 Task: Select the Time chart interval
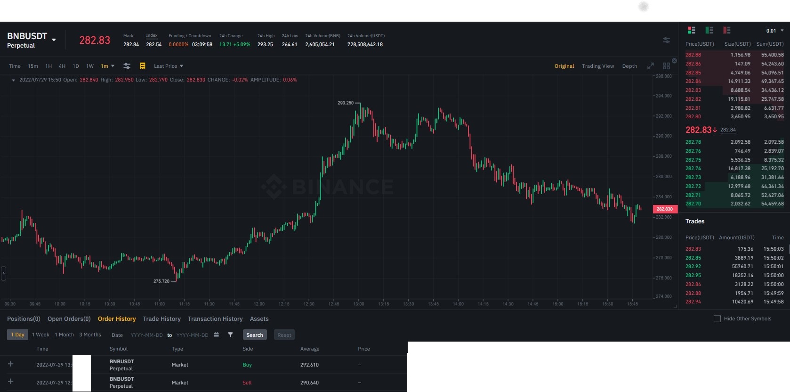point(15,66)
